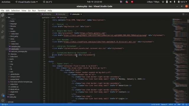Open the Selection menu
Screen dimensions: 189x106
[15, 11]
